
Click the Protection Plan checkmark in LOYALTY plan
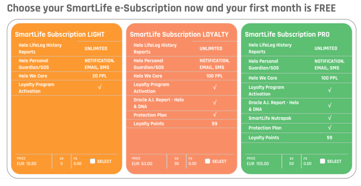(x=214, y=114)
